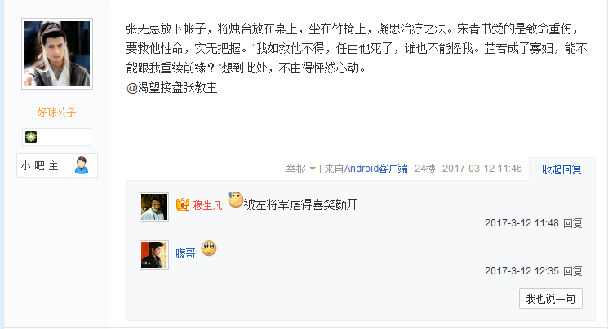
Task: Click the username link 好球公子
Action: (x=56, y=112)
